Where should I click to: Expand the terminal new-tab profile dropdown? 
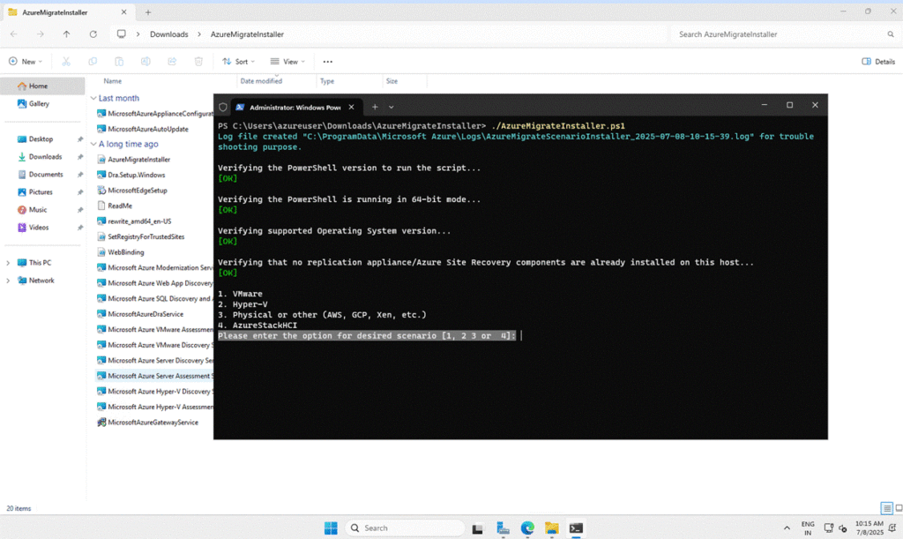[392, 107]
